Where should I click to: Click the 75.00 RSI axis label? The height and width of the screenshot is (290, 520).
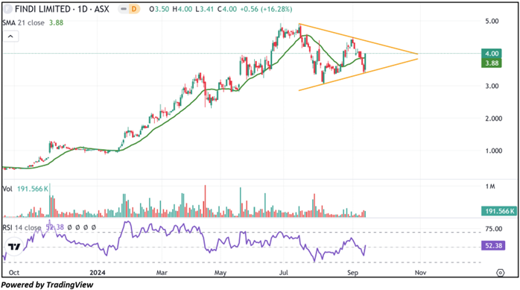pyautogui.click(x=493, y=229)
